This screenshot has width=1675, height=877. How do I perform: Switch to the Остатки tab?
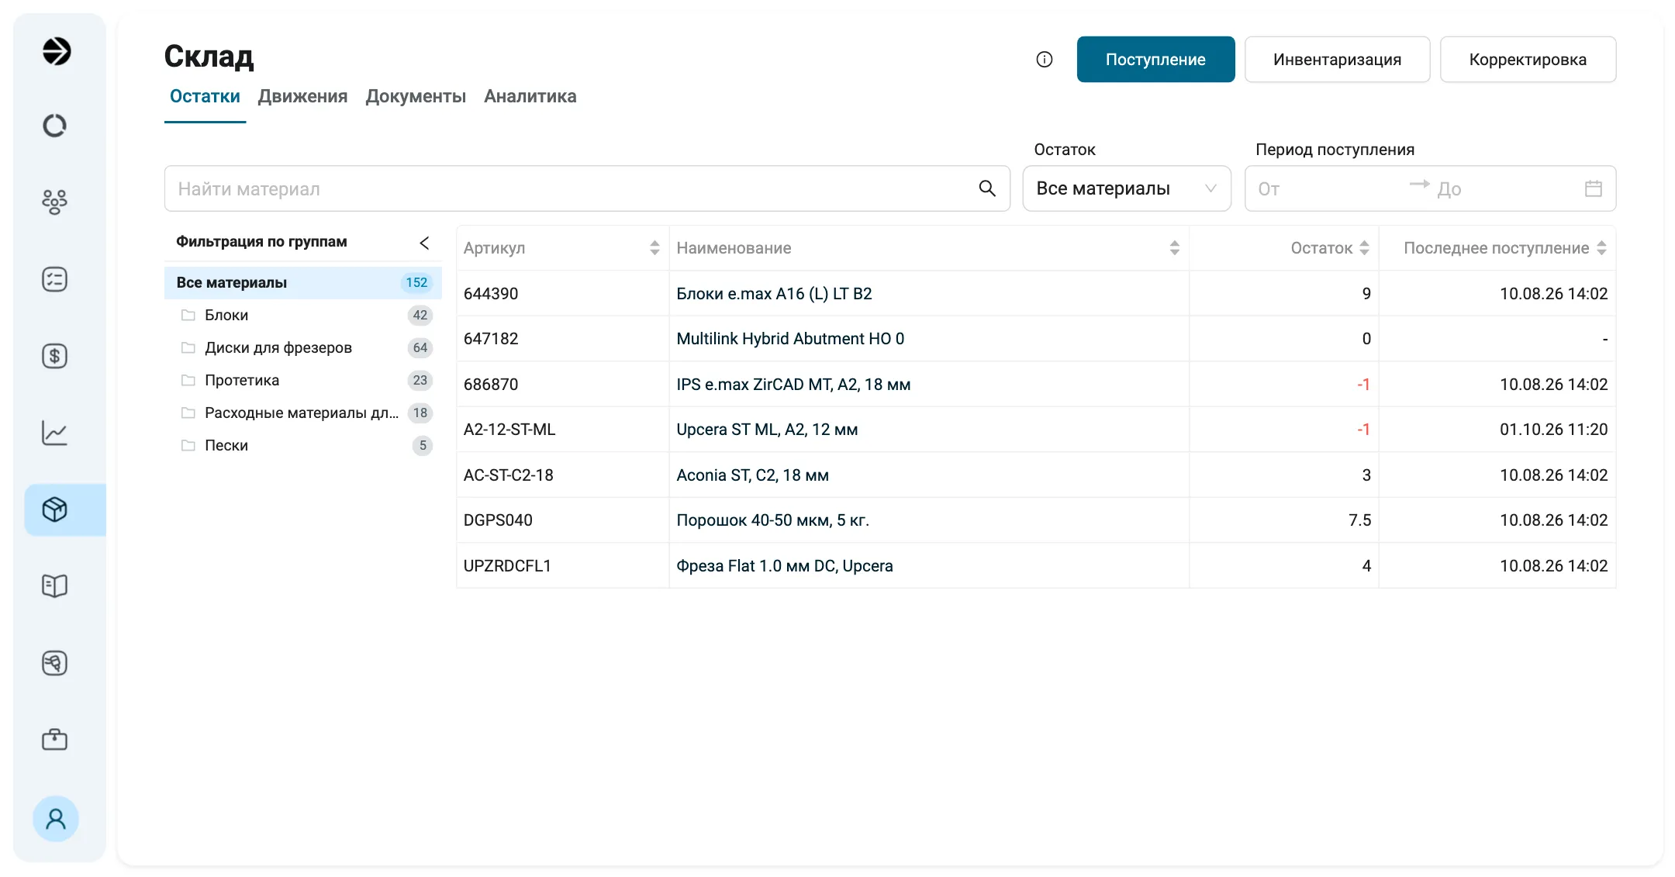click(x=205, y=97)
